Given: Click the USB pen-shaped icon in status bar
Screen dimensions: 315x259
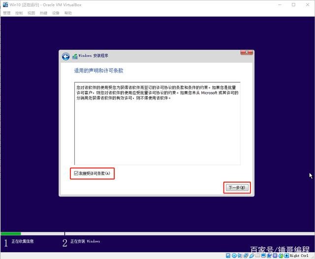Looking at the screenshot, I should [252, 256].
